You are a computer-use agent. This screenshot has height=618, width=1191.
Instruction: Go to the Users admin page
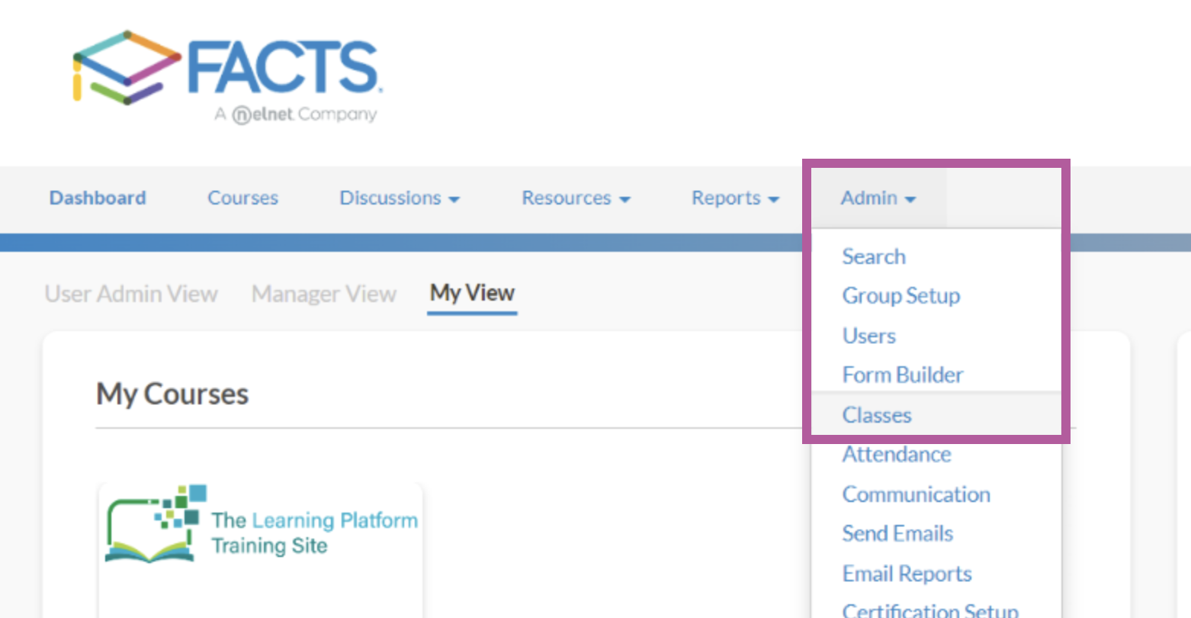(x=868, y=336)
